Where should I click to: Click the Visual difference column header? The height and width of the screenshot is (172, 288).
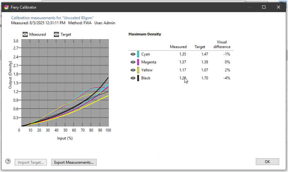coord(222,45)
